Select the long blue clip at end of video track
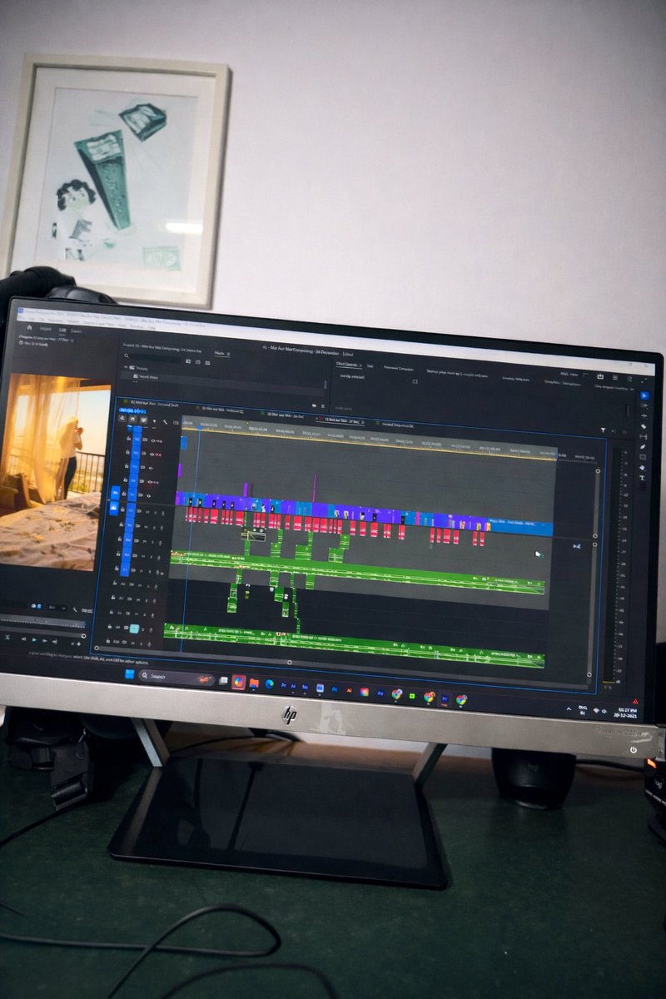The height and width of the screenshot is (999, 666). click(x=519, y=528)
